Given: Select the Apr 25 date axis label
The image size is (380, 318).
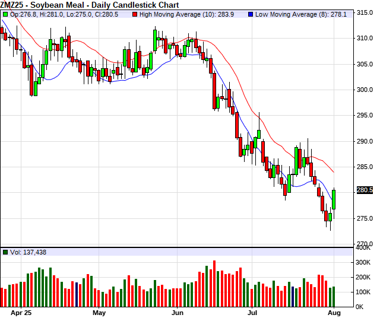Looking at the screenshot, I should (21, 312).
